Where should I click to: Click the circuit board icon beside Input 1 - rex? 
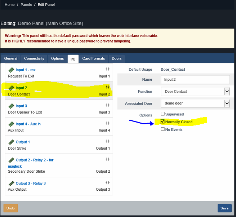coord(11,70)
